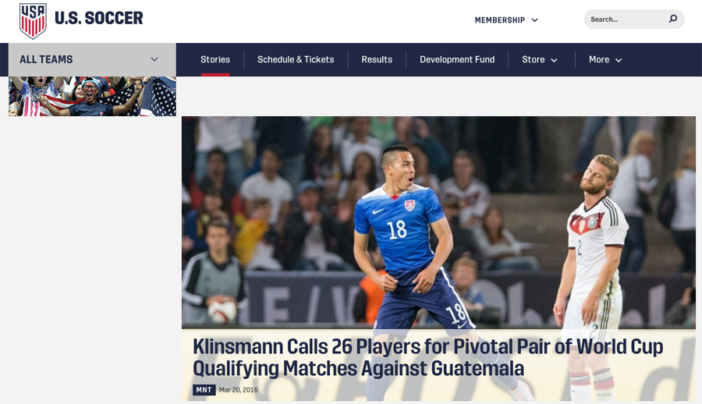Click the search magnifier icon

[673, 19]
